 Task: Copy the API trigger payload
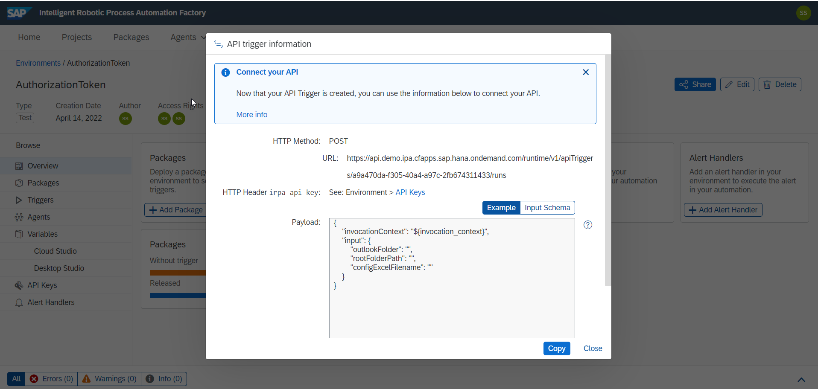pyautogui.click(x=557, y=348)
